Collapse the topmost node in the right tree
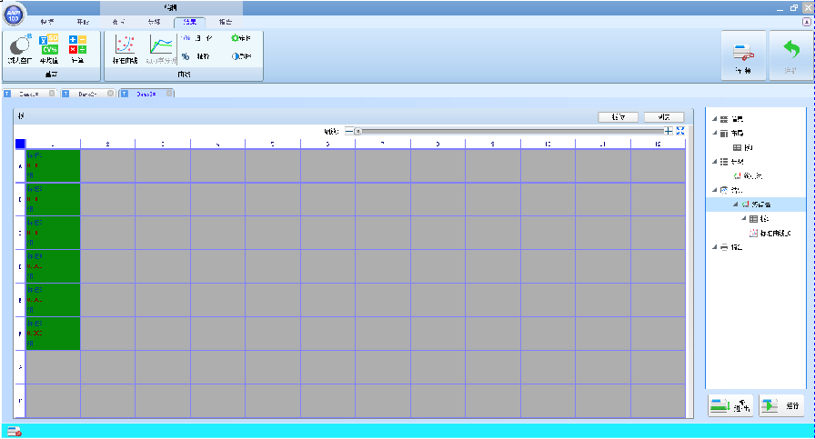Viewport: 815px width, 439px height. tap(713, 119)
